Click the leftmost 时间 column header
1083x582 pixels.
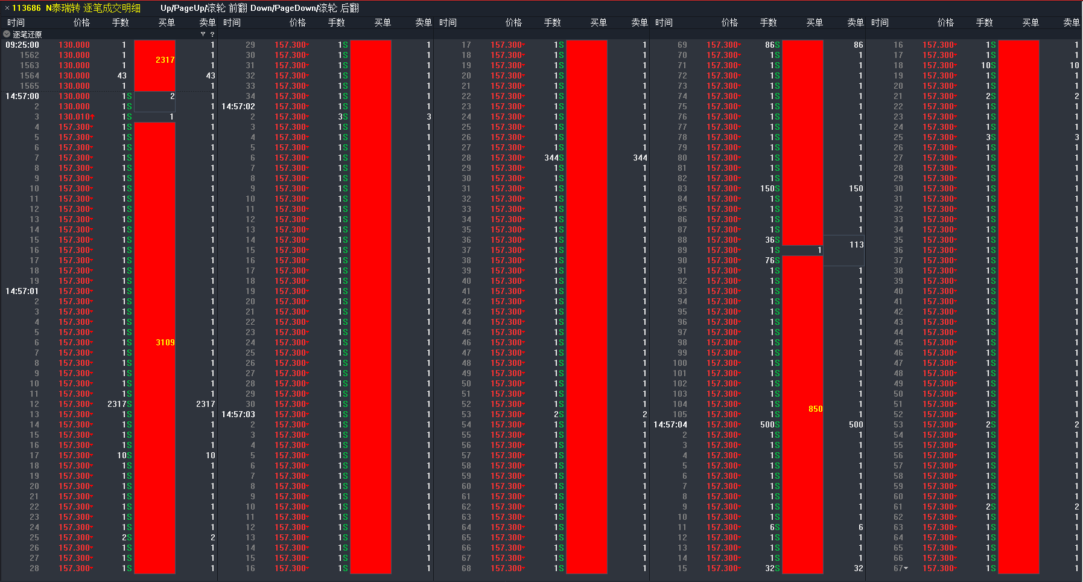(x=16, y=22)
